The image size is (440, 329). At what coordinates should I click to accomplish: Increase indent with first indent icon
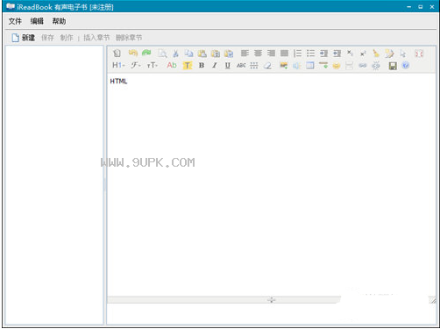point(323,54)
